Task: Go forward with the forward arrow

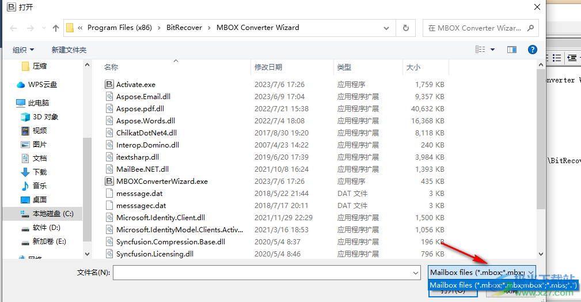Action: click(x=31, y=28)
